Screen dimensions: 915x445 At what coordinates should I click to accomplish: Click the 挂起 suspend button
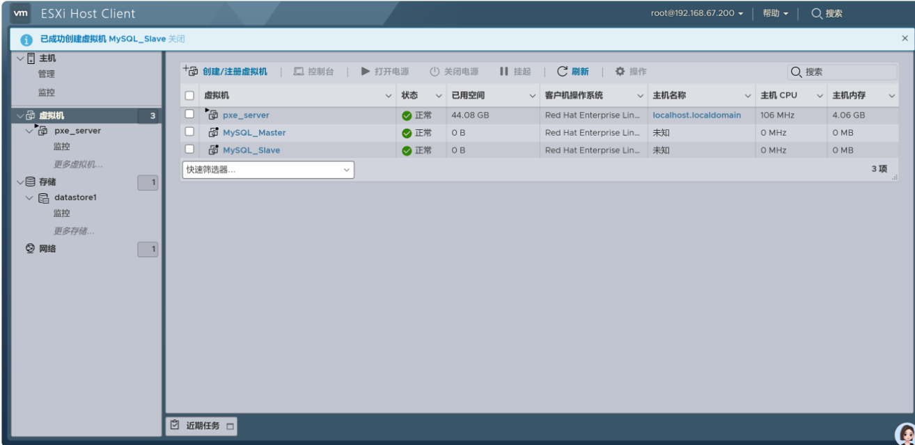point(515,72)
